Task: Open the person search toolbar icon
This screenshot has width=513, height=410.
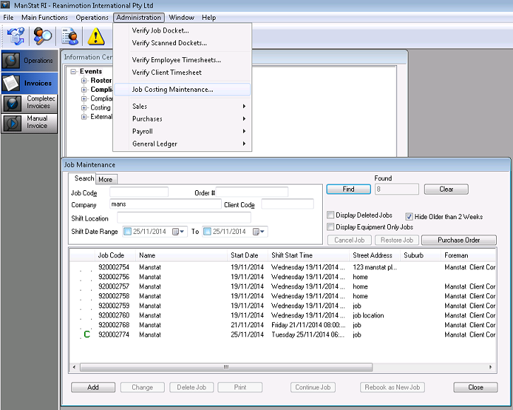Action: 43,36
